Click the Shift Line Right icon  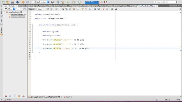coord(99,9)
